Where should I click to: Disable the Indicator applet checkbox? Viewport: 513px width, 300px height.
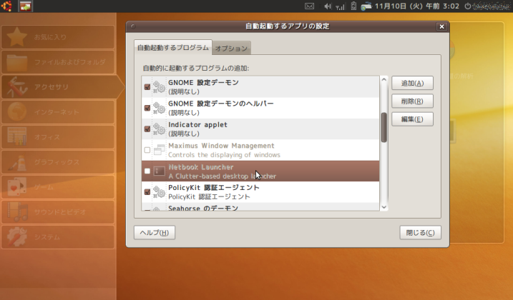point(147,129)
